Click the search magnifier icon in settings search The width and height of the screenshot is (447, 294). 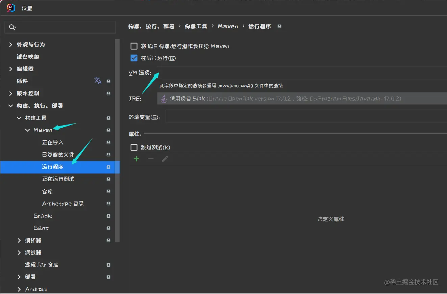click(13, 27)
